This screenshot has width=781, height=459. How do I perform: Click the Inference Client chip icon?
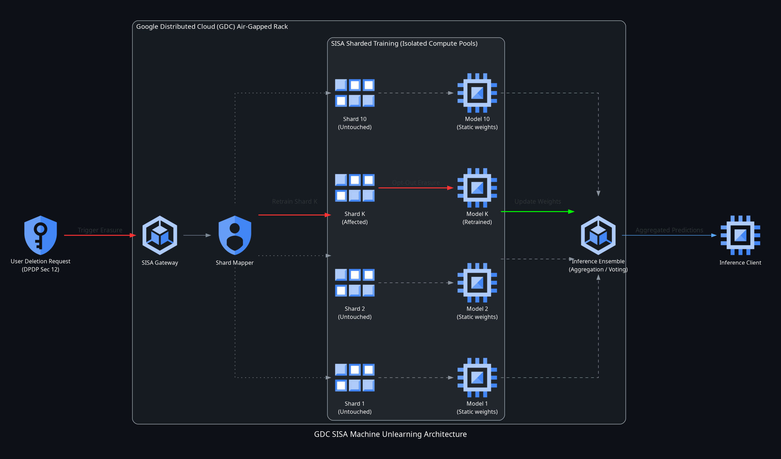click(741, 235)
